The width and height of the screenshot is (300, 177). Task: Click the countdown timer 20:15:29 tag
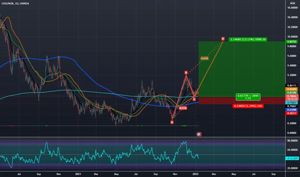(x=292, y=99)
